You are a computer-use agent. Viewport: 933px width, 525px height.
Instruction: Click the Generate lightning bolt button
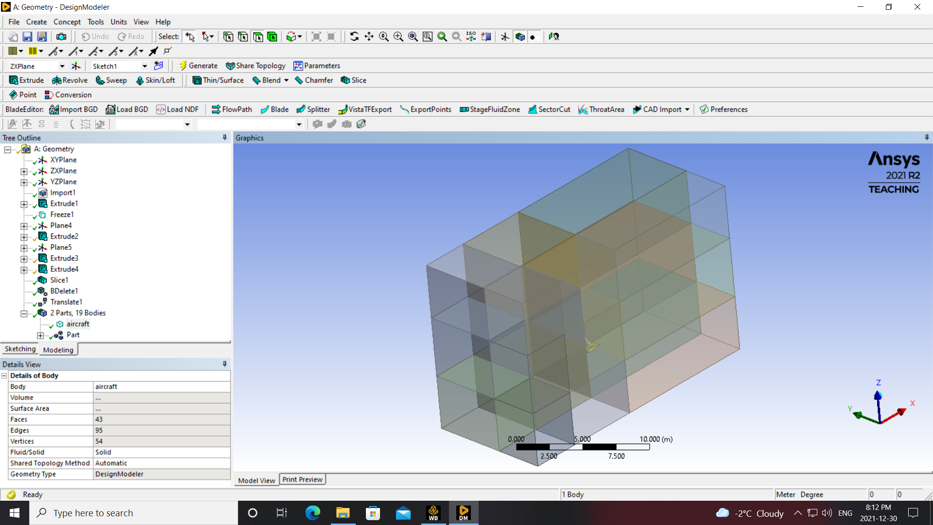[x=198, y=66]
